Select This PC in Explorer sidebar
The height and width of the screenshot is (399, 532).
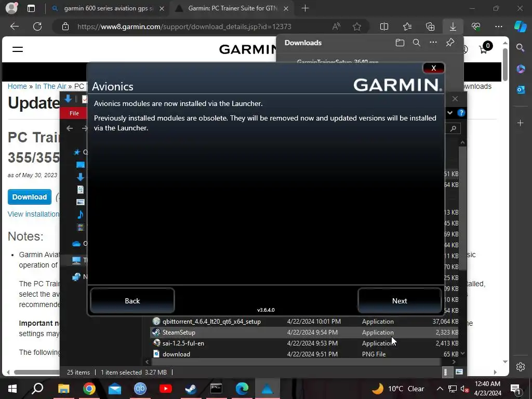pyautogui.click(x=76, y=260)
